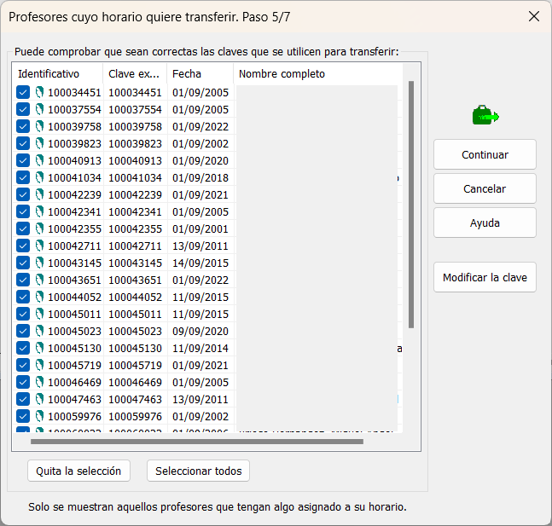Open help with the Ayuda button
This screenshot has height=526, width=552.
pos(485,223)
